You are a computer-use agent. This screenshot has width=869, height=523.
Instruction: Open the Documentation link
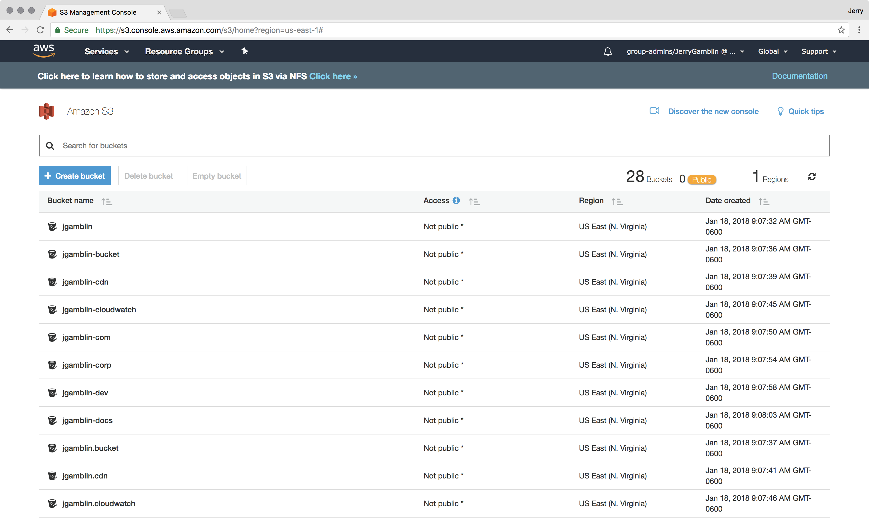tap(799, 76)
